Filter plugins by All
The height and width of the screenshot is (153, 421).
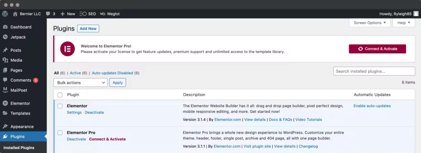tap(56, 73)
